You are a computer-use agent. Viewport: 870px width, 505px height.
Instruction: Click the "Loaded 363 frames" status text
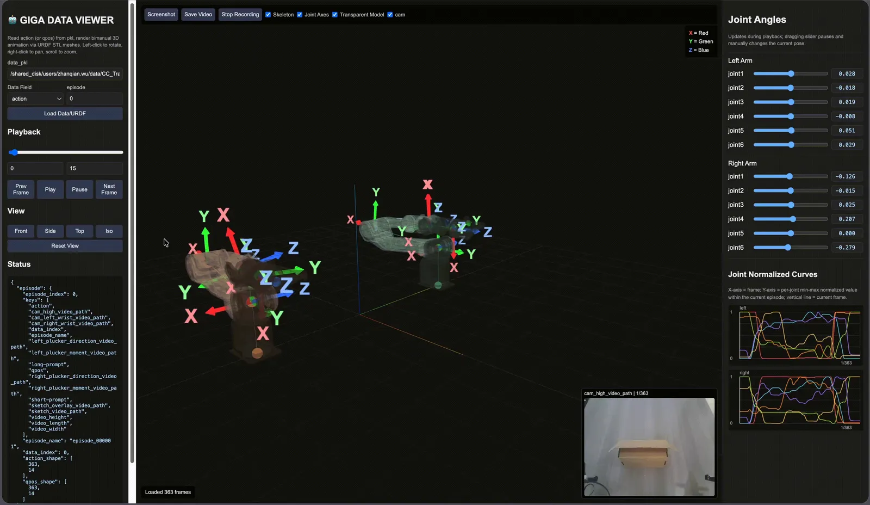pyautogui.click(x=168, y=492)
